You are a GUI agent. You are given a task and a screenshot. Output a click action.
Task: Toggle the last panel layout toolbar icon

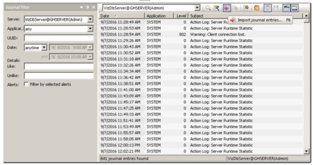295,8
